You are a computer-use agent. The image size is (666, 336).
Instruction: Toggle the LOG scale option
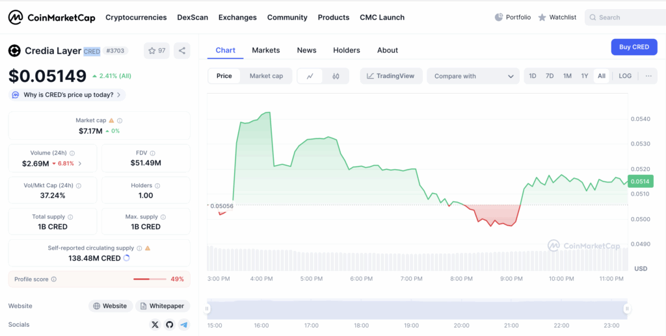pyautogui.click(x=624, y=76)
